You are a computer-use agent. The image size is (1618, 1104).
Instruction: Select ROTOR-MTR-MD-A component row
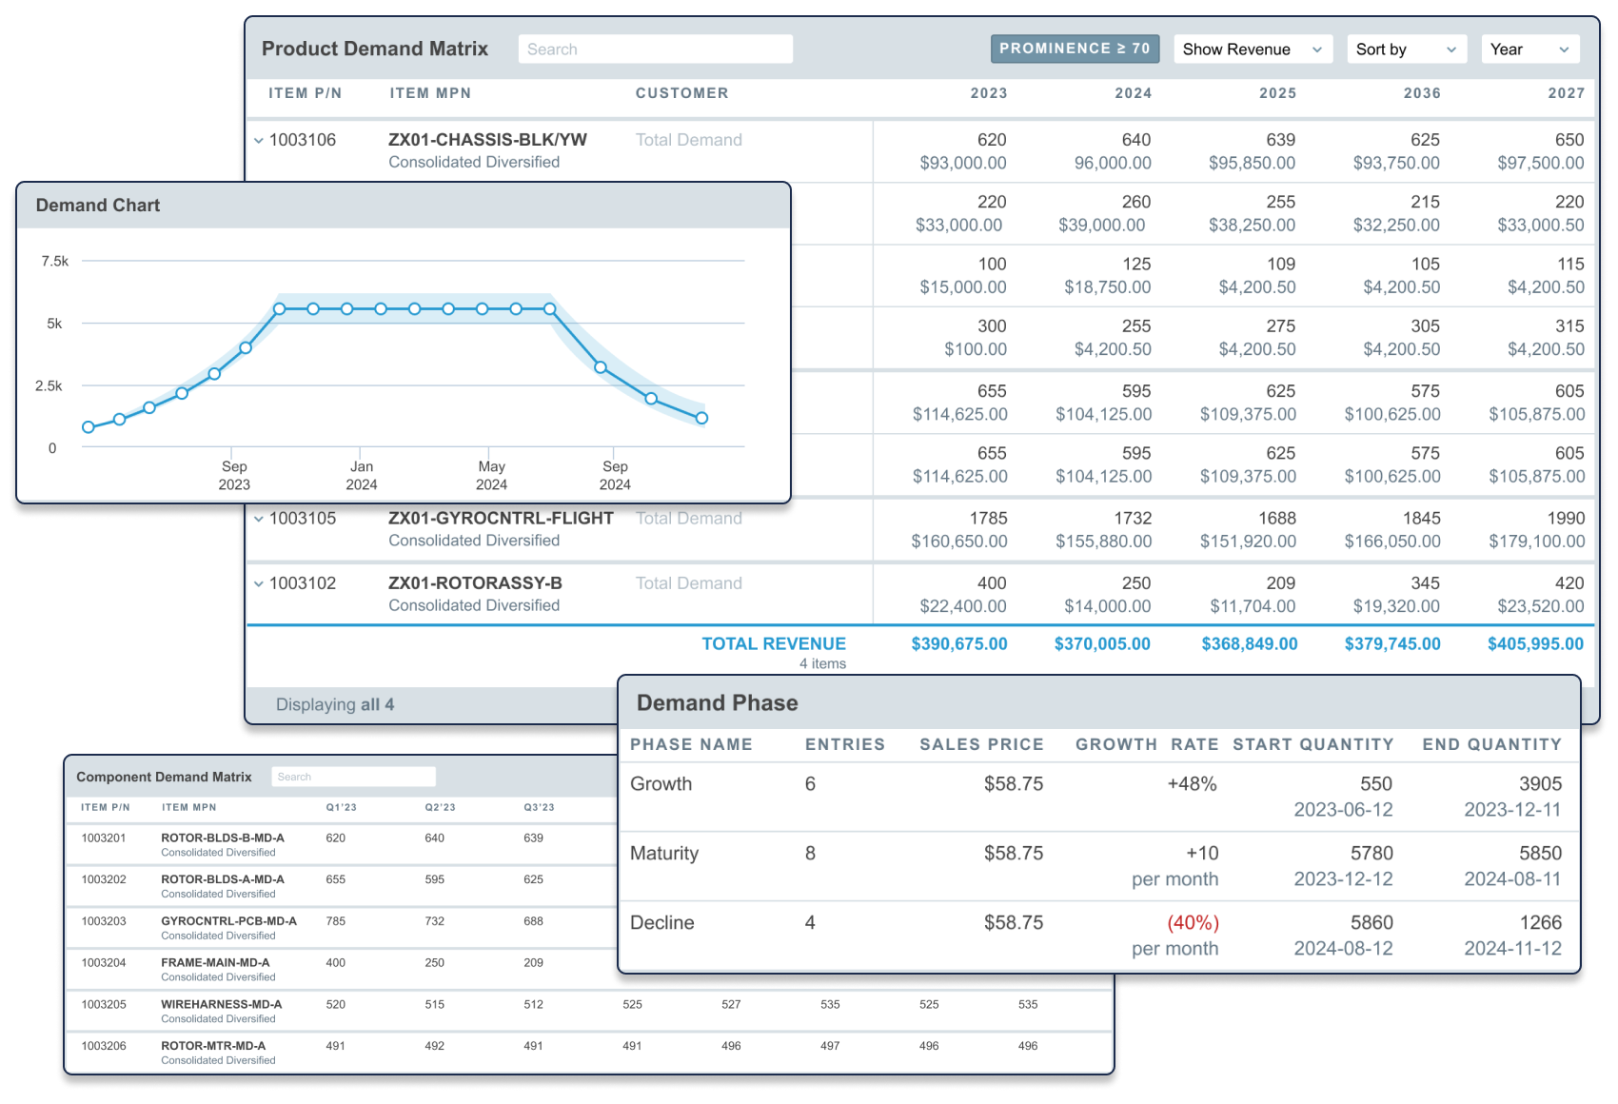click(x=589, y=1053)
